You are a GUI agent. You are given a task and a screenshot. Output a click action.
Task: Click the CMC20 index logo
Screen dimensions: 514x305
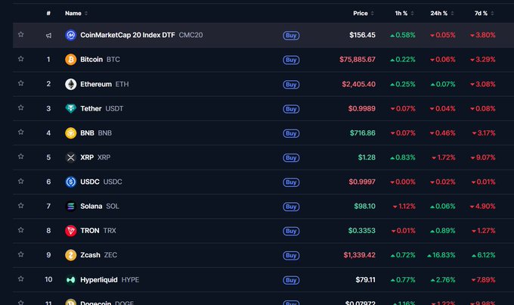point(70,35)
